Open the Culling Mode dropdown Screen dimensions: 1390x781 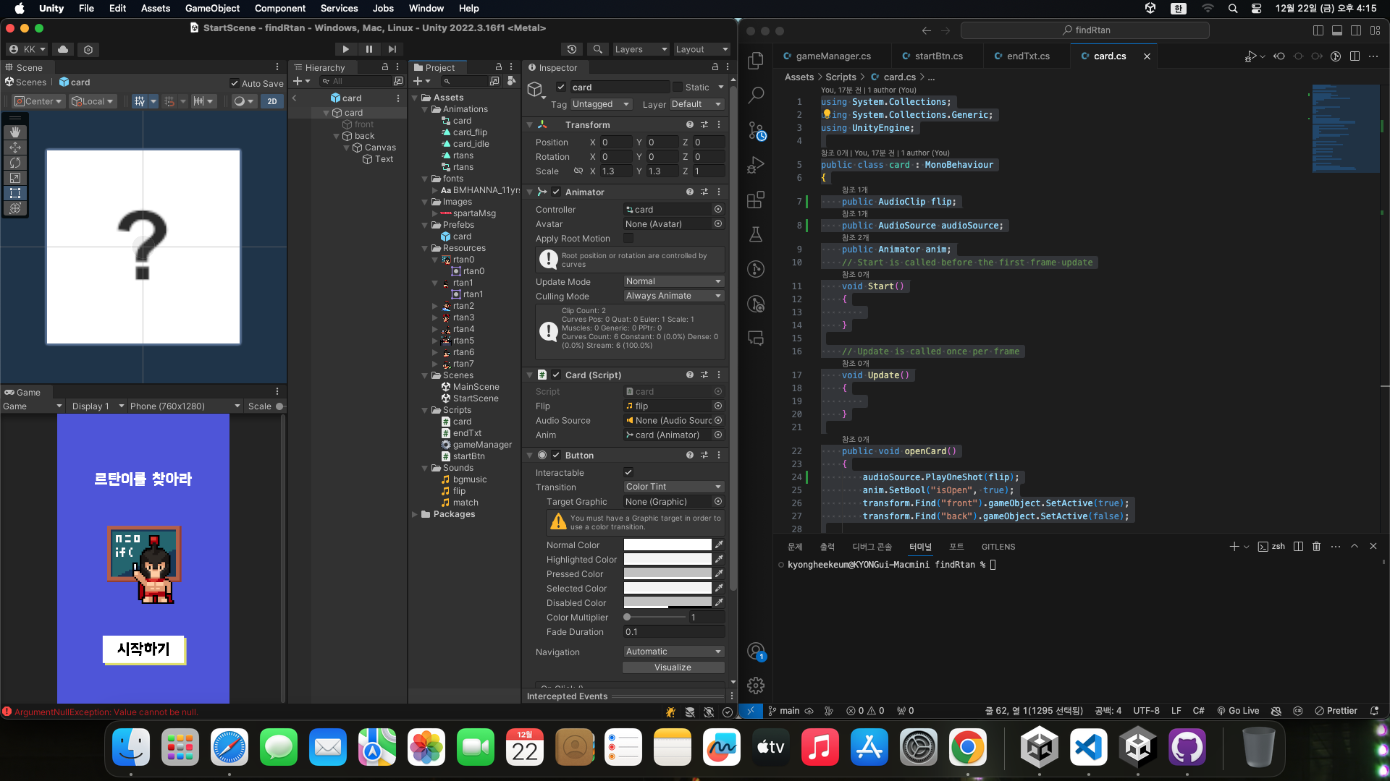(673, 296)
